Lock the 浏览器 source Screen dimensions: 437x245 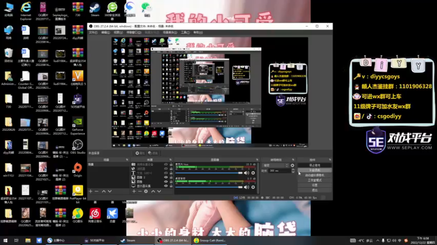click(x=171, y=169)
